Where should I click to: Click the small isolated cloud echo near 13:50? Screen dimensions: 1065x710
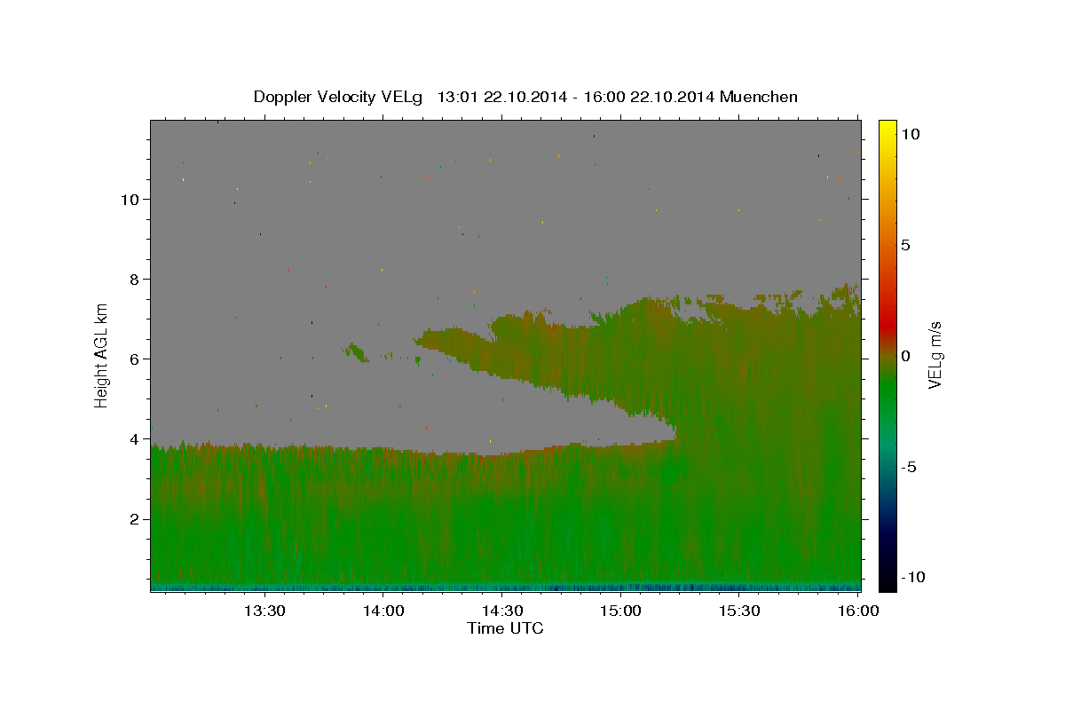(356, 351)
